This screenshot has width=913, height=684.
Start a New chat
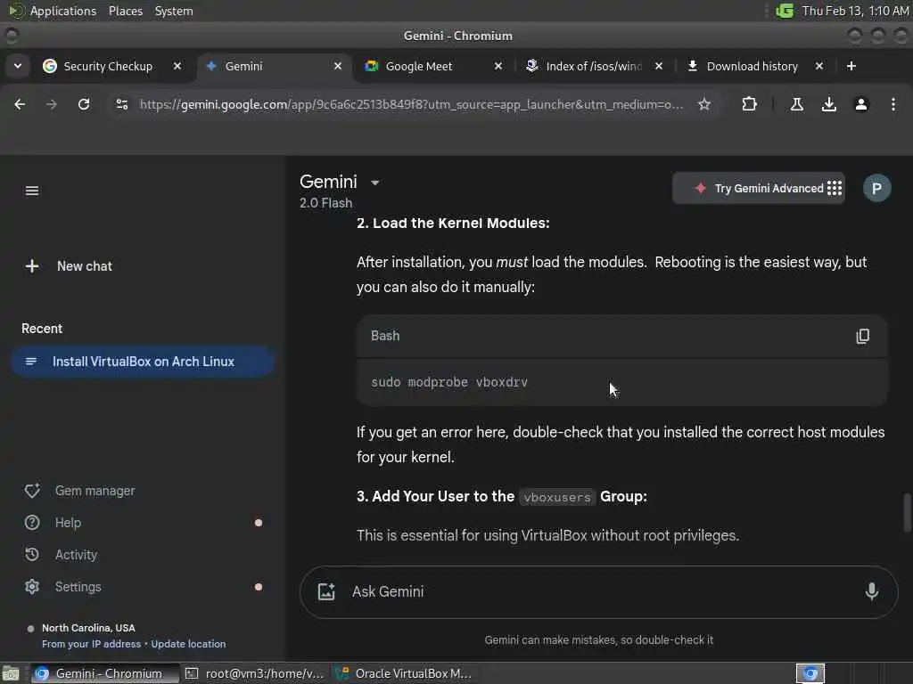(x=69, y=266)
